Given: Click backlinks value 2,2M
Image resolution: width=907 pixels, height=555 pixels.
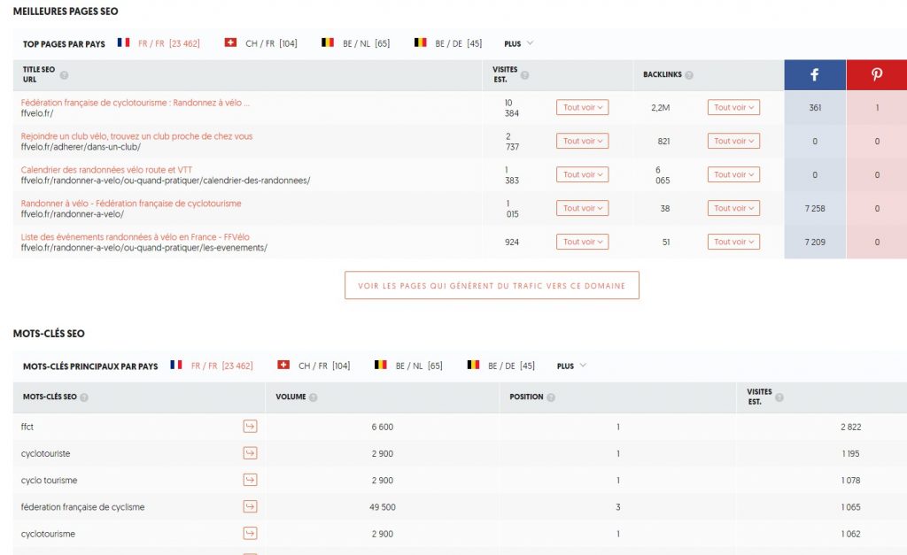Looking at the screenshot, I should [661, 107].
